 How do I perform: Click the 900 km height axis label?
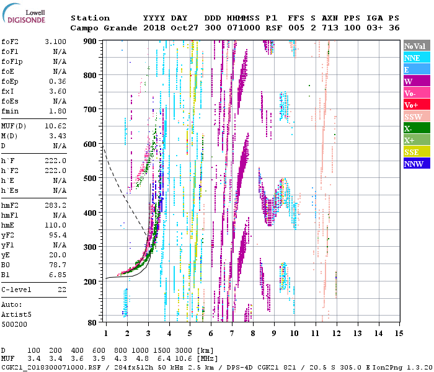(x=90, y=42)
